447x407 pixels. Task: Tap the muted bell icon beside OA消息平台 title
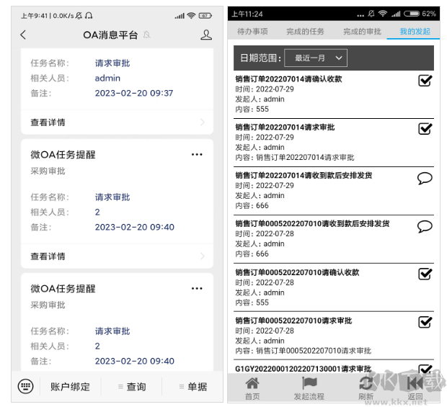coord(147,35)
